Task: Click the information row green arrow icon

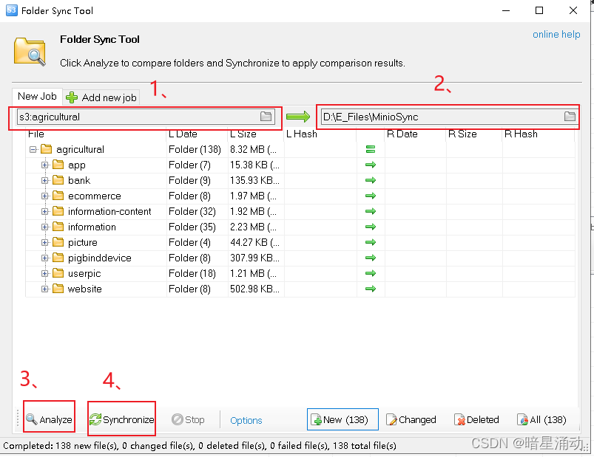Action: coord(371,227)
